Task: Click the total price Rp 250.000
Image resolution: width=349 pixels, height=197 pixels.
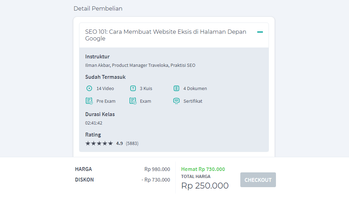Action: tap(205, 186)
